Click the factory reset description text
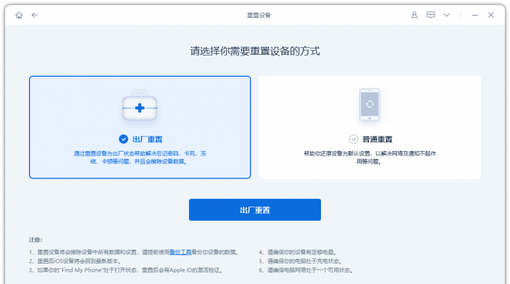The height and width of the screenshot is (284, 510). (140, 157)
